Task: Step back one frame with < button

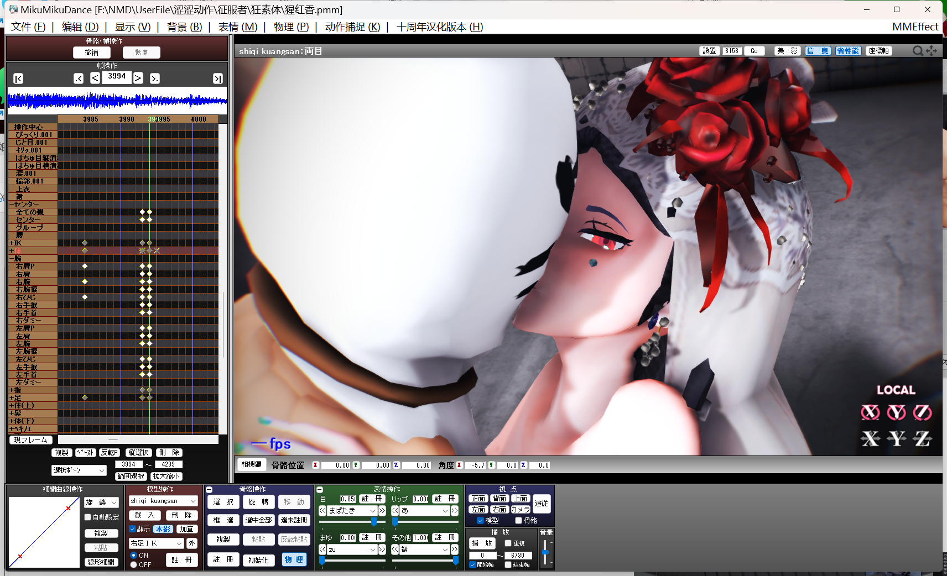Action: [95, 78]
